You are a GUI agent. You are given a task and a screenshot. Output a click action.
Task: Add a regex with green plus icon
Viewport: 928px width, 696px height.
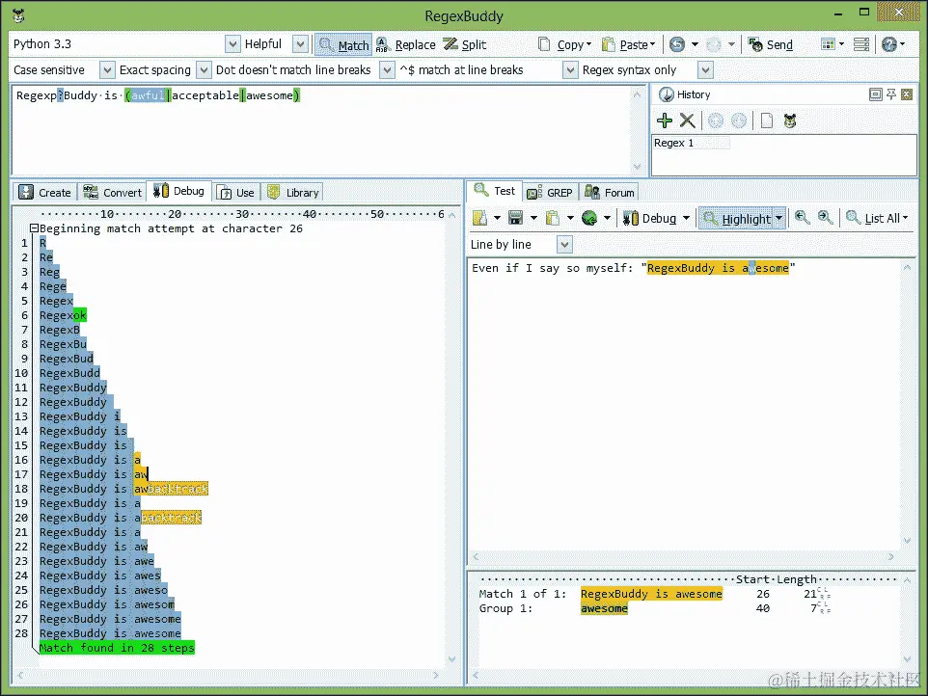pyautogui.click(x=664, y=120)
